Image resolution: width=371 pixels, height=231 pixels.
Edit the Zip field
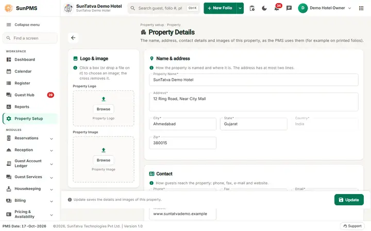pos(182,143)
